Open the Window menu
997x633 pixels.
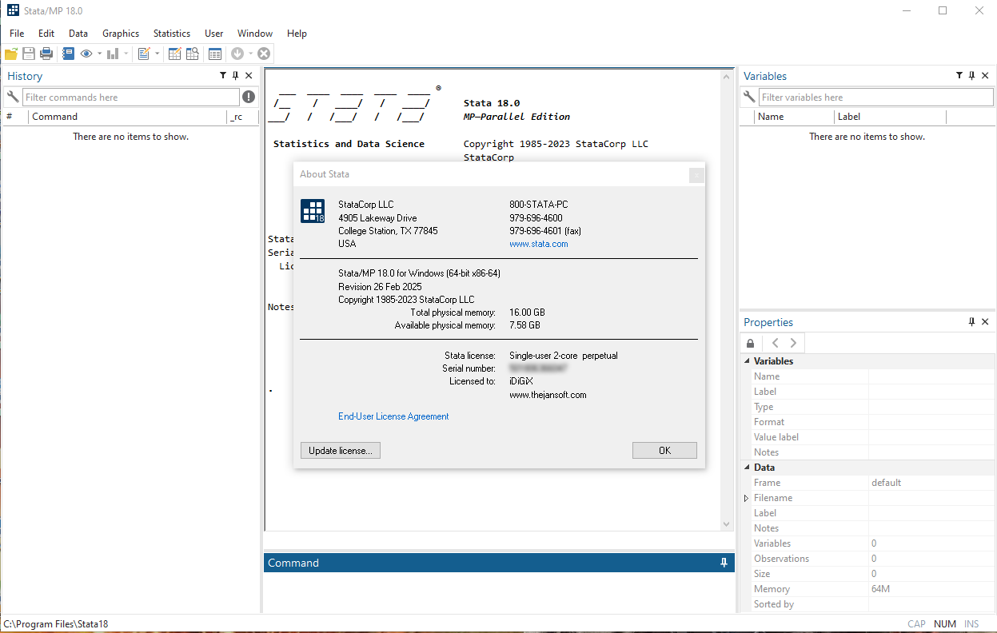[255, 34]
